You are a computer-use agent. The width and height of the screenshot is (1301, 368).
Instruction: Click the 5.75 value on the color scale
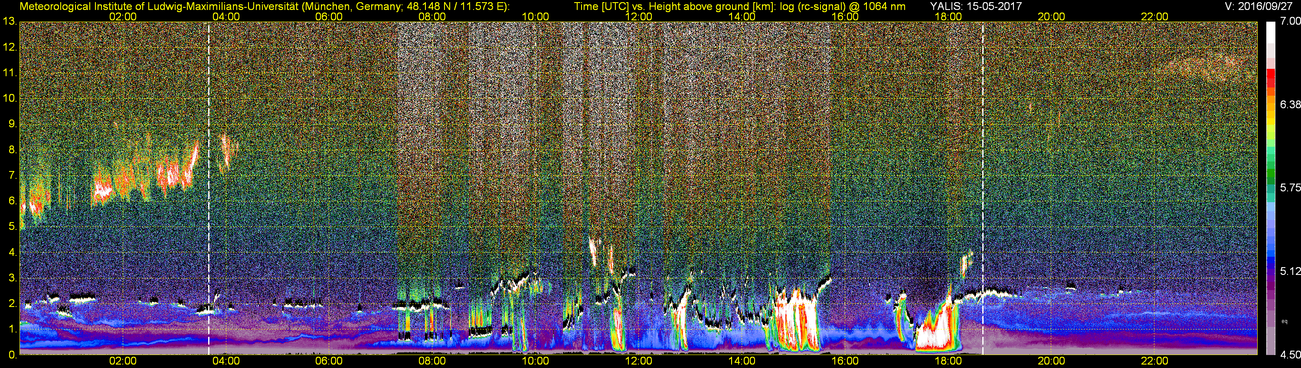[x=1290, y=187]
